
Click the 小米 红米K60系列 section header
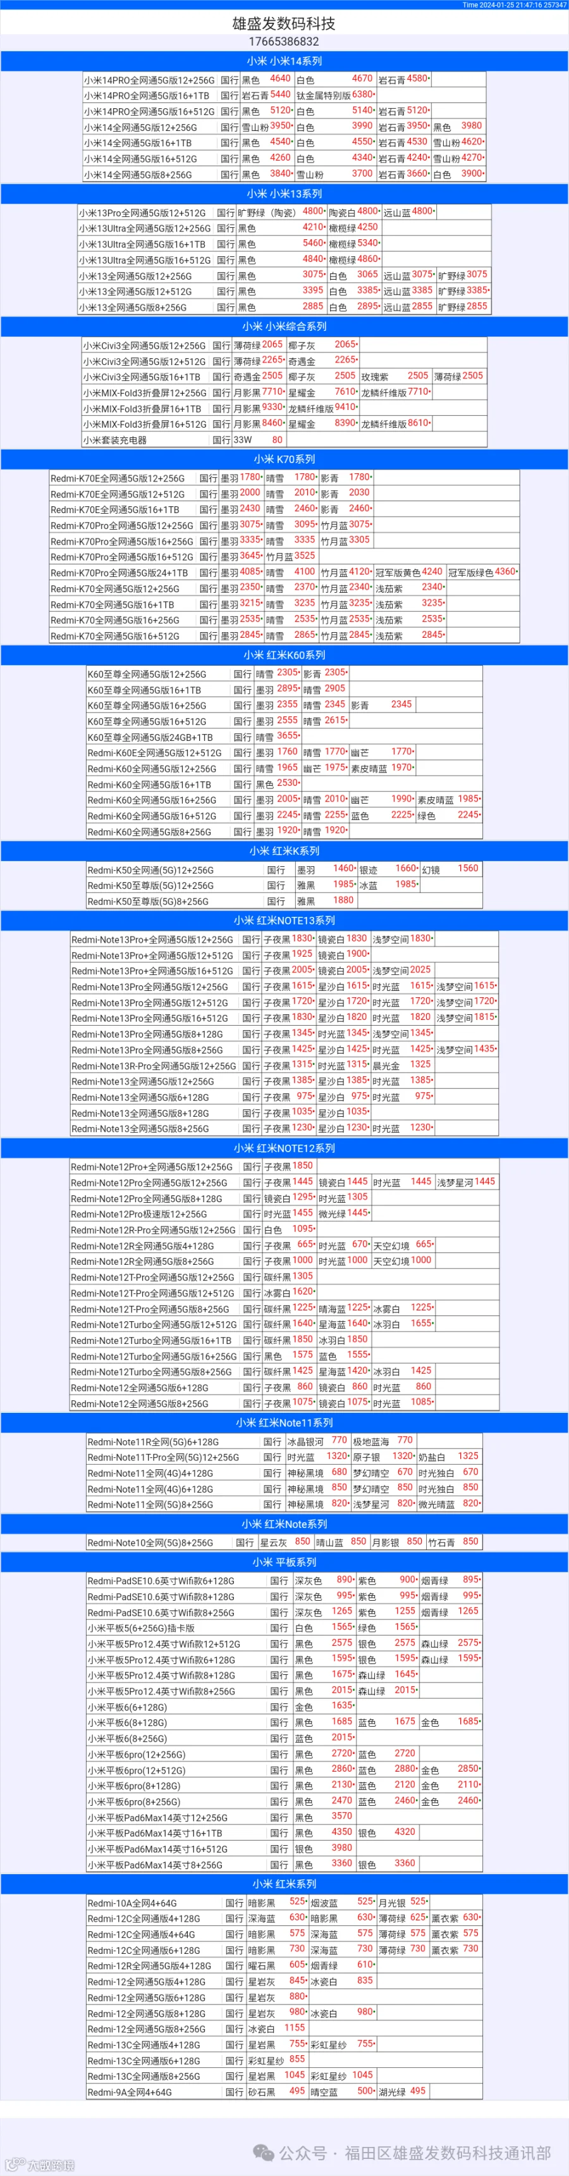click(284, 655)
